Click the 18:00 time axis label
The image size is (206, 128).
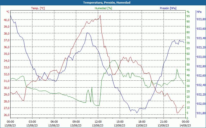142,122
